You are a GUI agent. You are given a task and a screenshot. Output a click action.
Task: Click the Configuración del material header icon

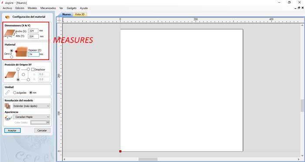[x=7, y=17]
